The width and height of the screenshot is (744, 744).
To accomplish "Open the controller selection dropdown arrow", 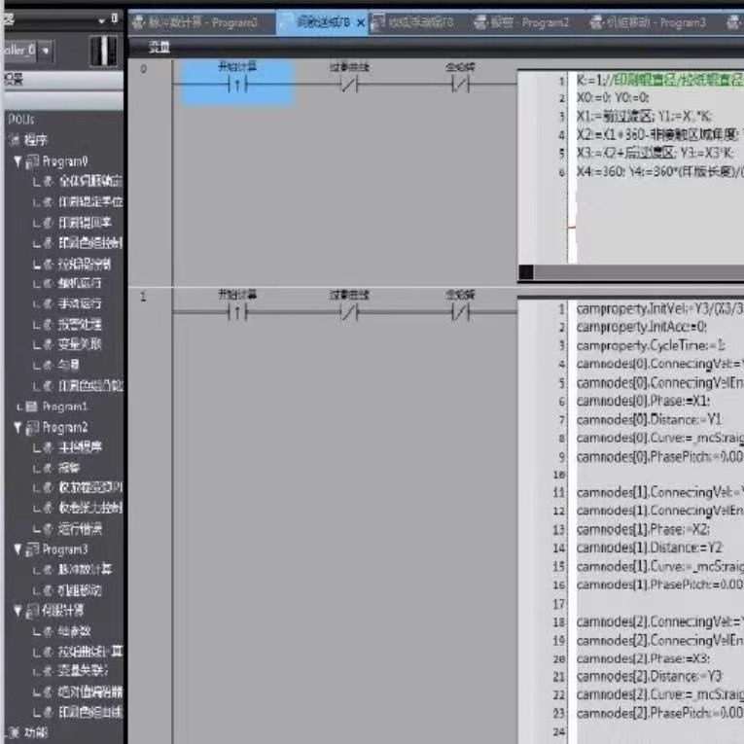I will tap(46, 51).
